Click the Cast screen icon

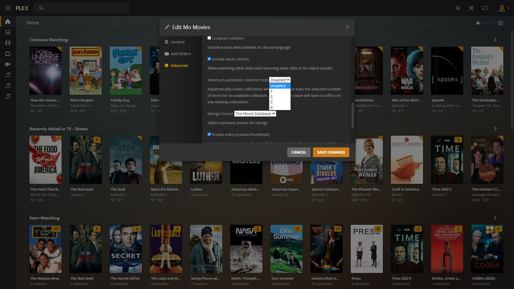485,8
